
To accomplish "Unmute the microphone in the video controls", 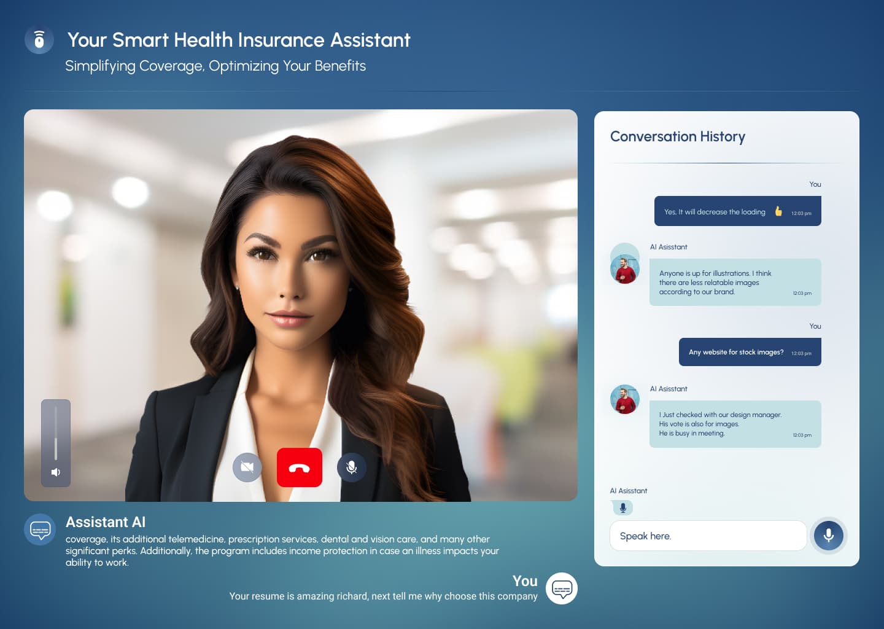I will pyautogui.click(x=351, y=467).
